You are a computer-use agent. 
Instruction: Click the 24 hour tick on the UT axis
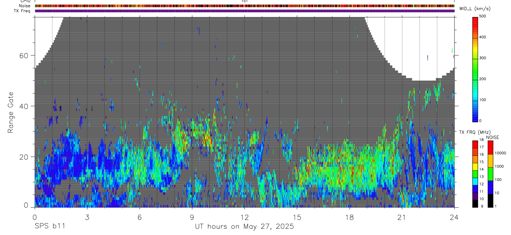(454, 217)
